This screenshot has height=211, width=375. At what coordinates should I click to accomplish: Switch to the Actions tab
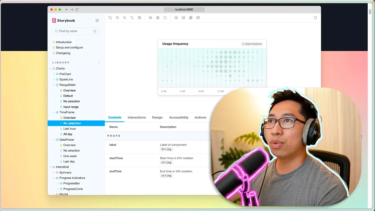pyautogui.click(x=200, y=118)
